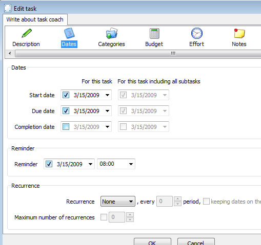Click the left scroll arrow of icon strip
The height and width of the screenshot is (245, 261).
point(10,53)
